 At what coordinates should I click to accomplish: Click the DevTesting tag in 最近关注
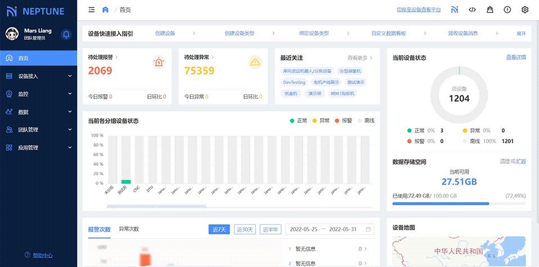coord(294,82)
